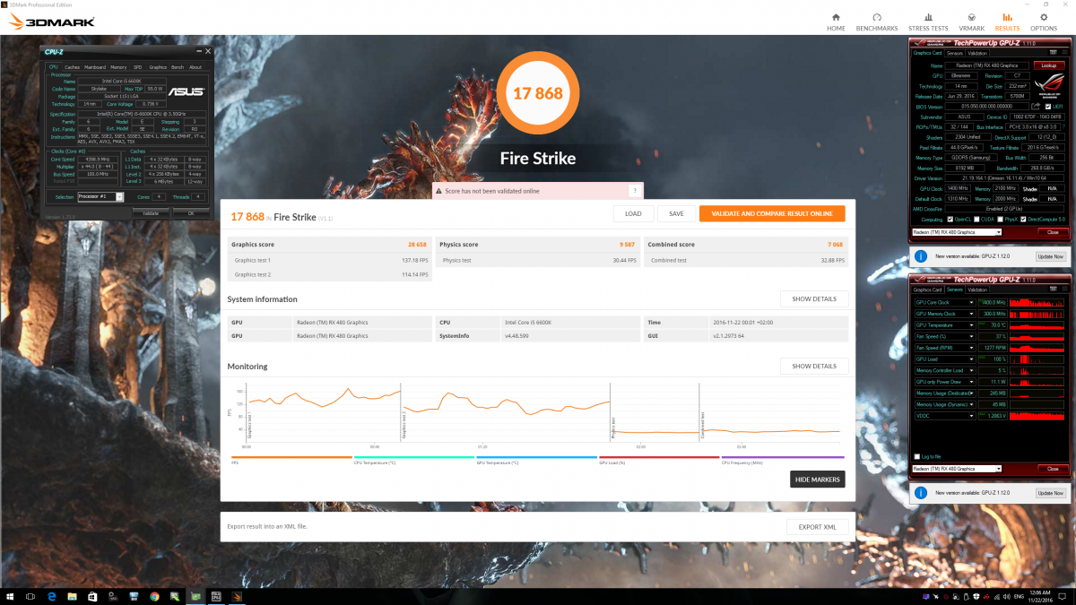The image size is (1076, 605).
Task: Click the Lookup button in GPU-Z
Action: click(x=1048, y=65)
